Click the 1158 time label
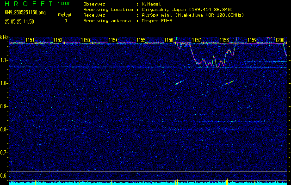 [224, 40]
